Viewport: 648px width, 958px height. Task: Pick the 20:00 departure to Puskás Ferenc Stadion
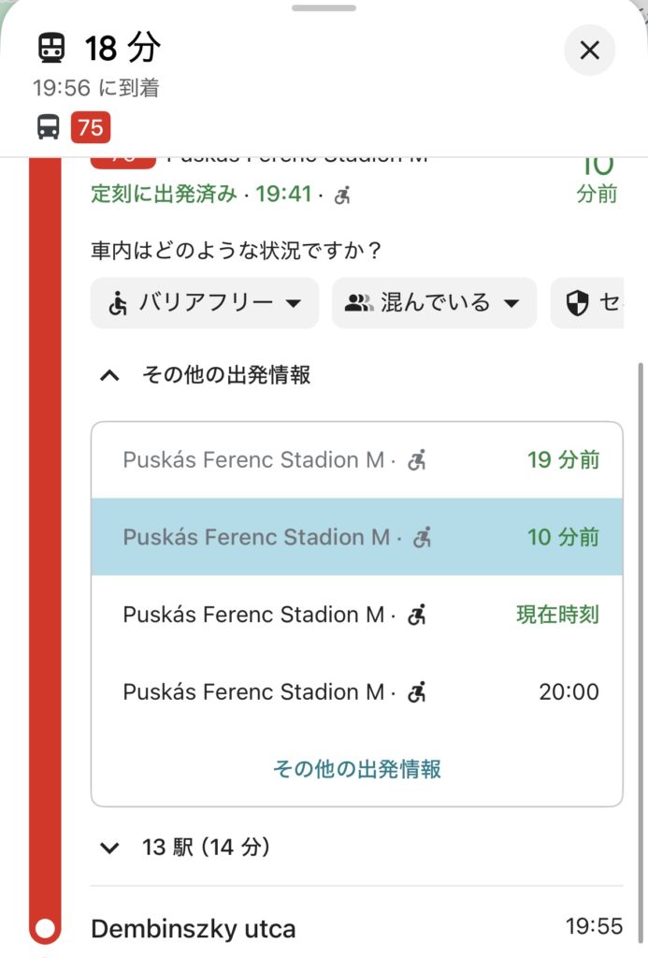pos(355,692)
